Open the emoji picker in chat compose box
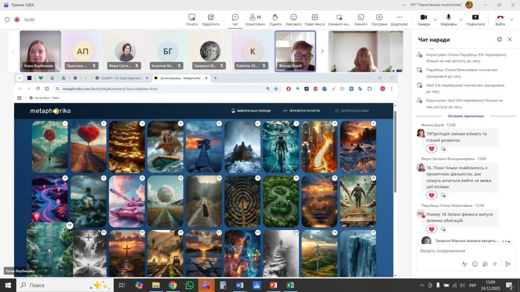 click(475, 264)
